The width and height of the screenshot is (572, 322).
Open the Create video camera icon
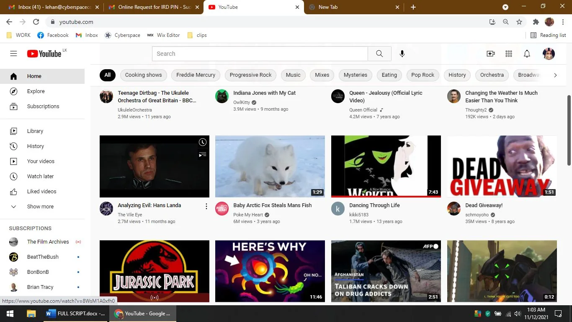pyautogui.click(x=491, y=54)
